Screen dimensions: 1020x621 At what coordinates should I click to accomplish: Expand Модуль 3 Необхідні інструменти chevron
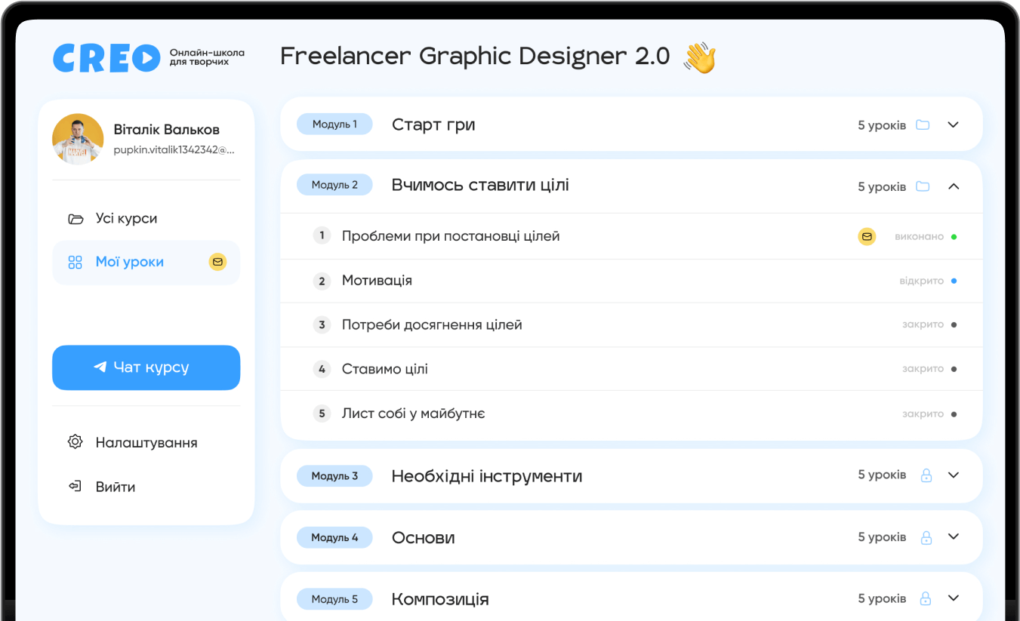[x=953, y=475]
